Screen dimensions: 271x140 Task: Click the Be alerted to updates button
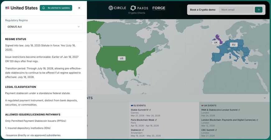56,8
